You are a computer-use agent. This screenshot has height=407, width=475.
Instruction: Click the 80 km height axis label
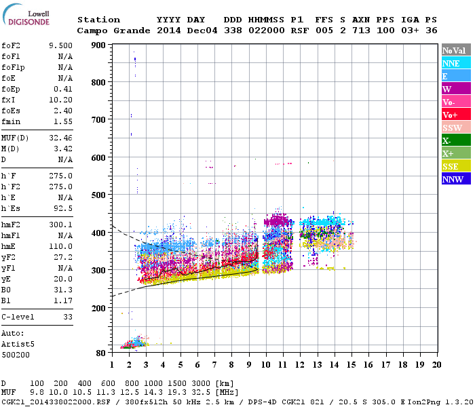tap(101, 353)
